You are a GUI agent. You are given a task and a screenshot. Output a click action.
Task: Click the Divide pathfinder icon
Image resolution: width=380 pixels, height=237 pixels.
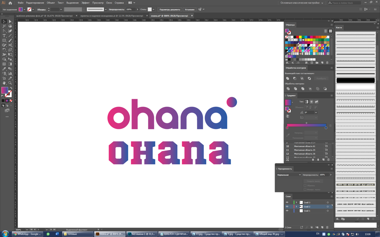[288, 89]
